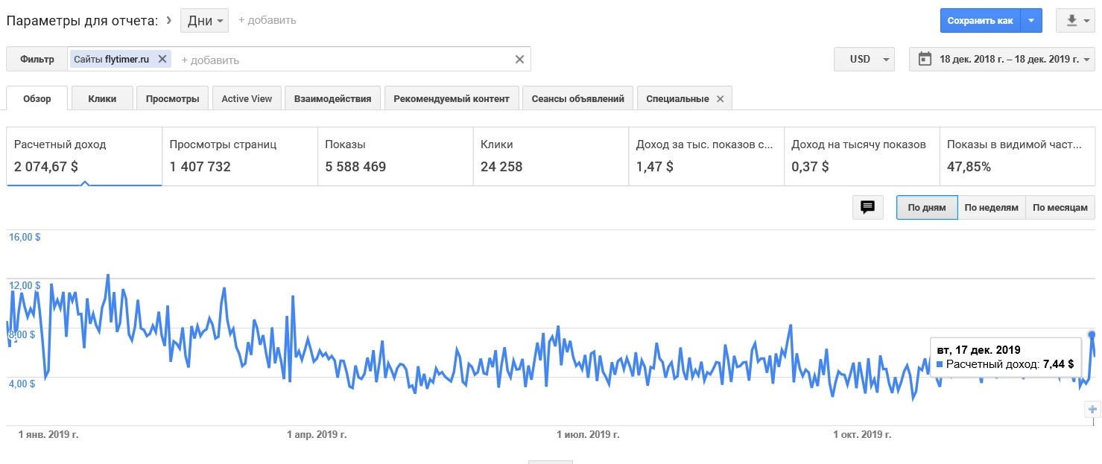This screenshot has height=464, width=1102.
Task: Open the Active View tab
Action: click(247, 98)
